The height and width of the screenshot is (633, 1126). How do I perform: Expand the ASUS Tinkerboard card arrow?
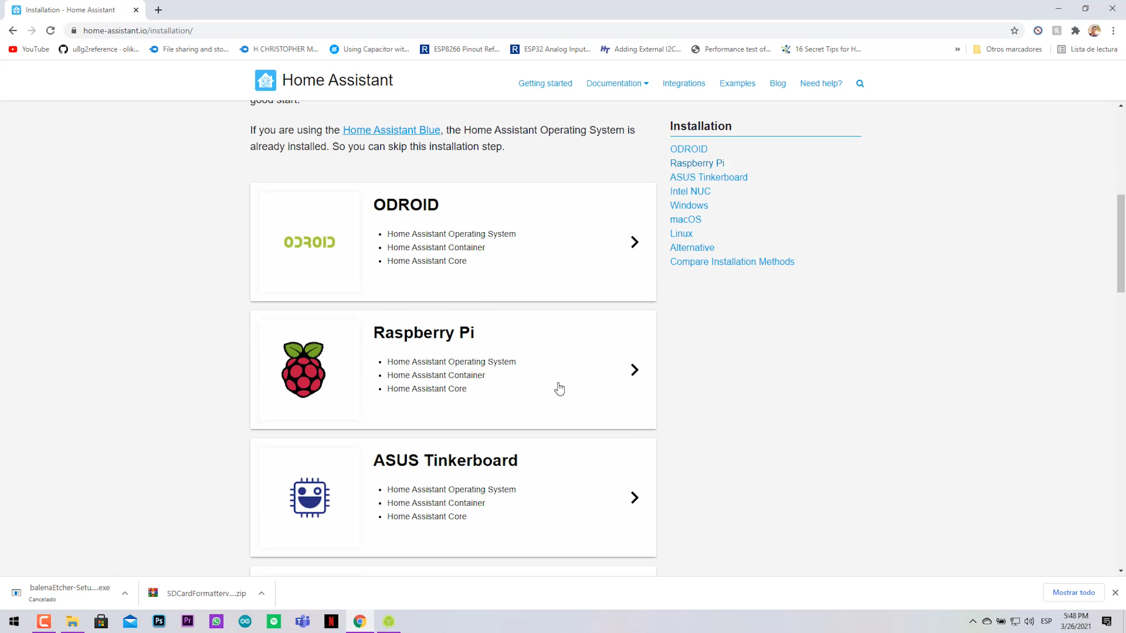[x=634, y=498]
